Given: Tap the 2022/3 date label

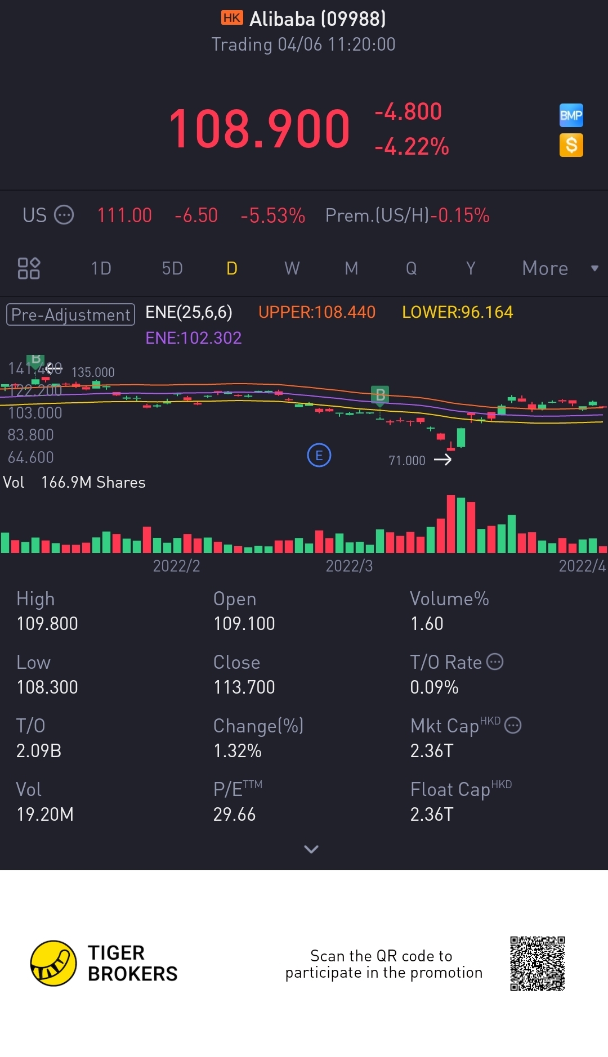Looking at the screenshot, I should tap(350, 565).
